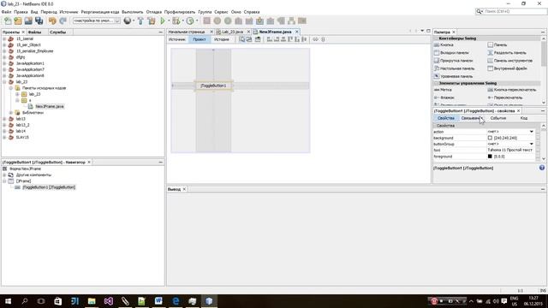Open Windows Start menu

coord(8,301)
